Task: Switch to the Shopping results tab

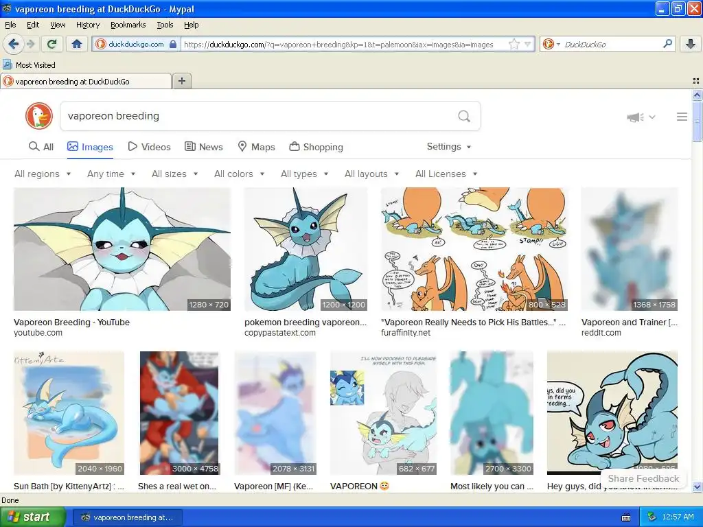Action: (x=316, y=147)
